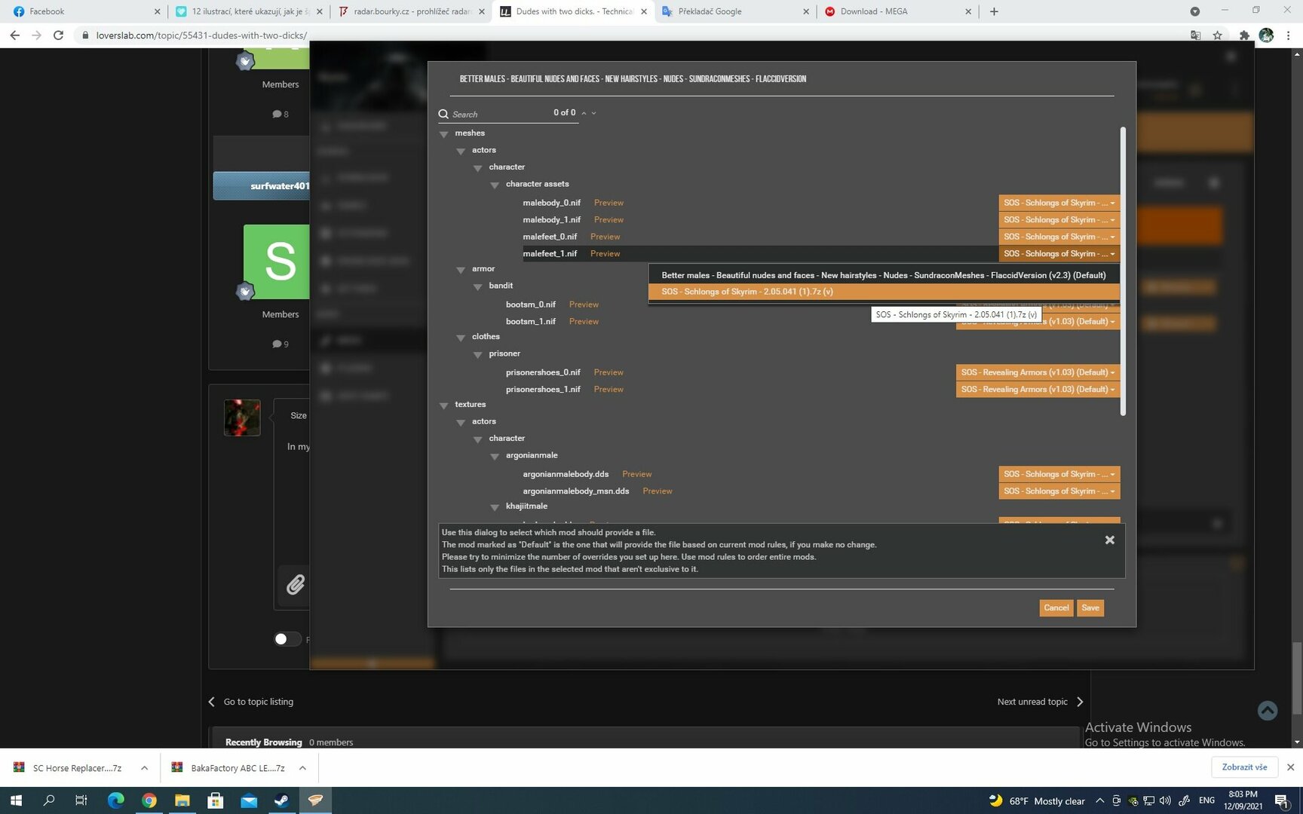Switch to radar.bourky.cz tab

tap(412, 11)
